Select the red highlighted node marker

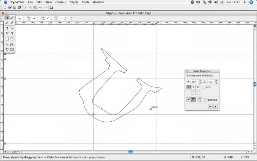(x=151, y=109)
